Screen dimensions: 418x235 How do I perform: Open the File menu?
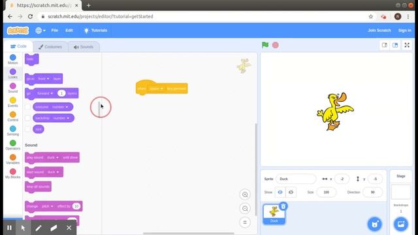[55, 31]
